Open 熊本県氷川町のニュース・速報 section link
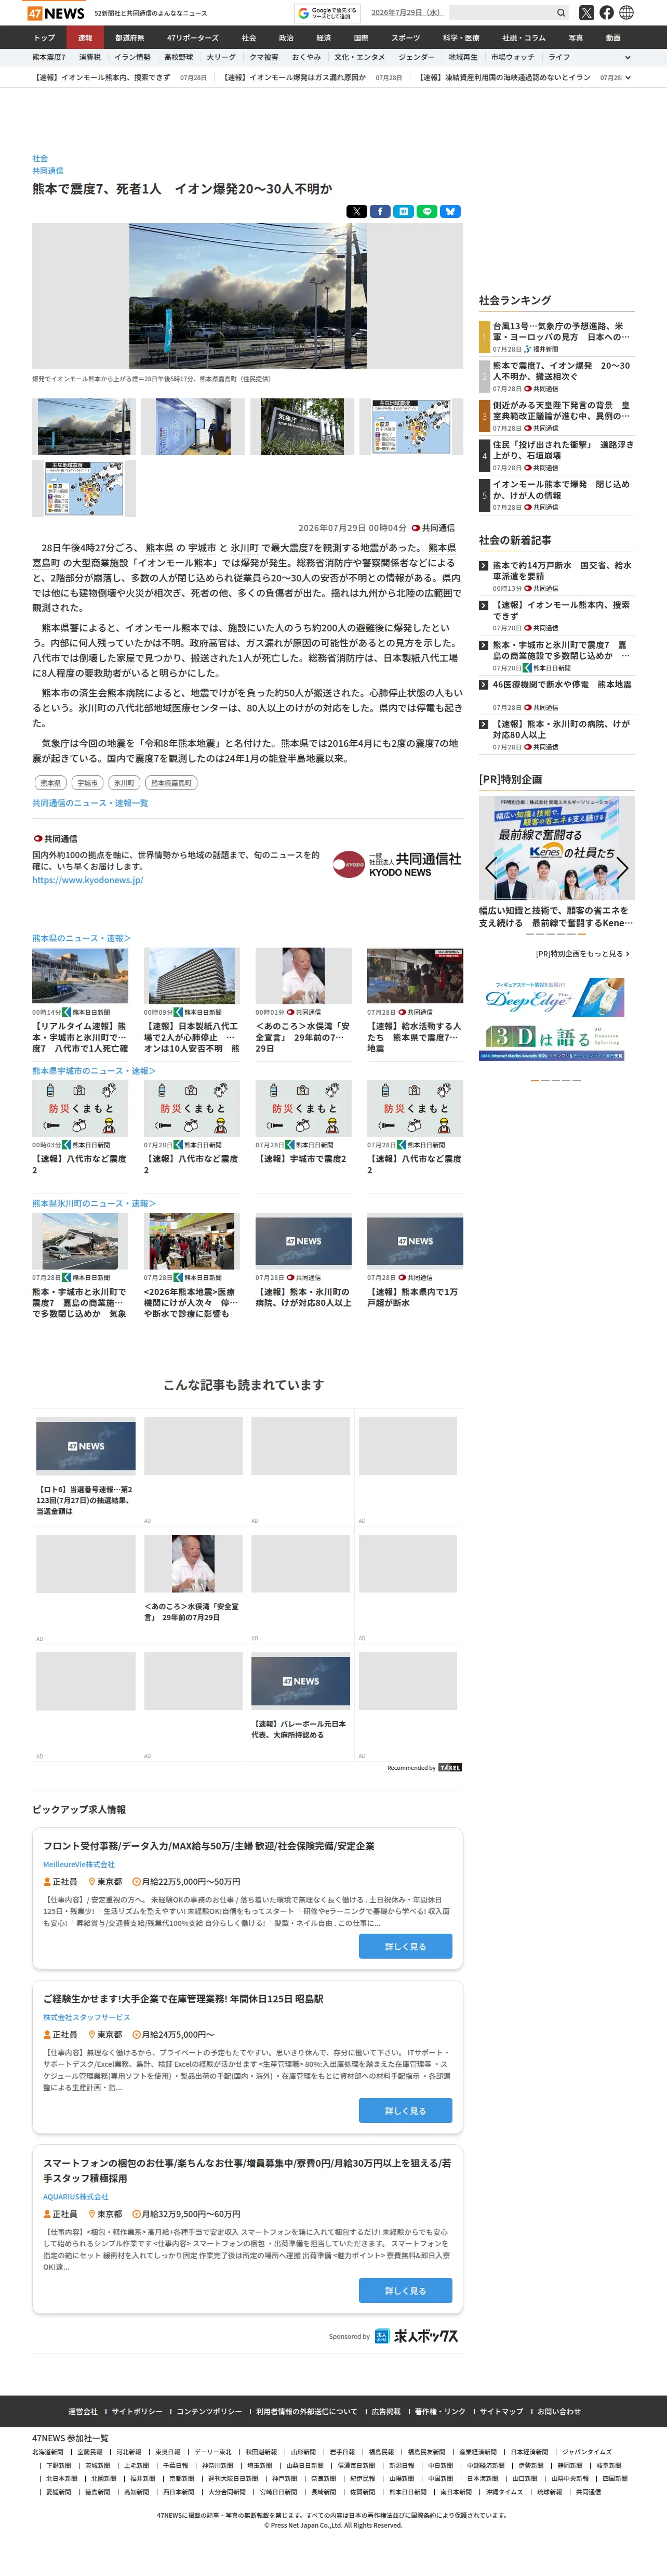The width and height of the screenshot is (667, 2576). (x=94, y=1204)
